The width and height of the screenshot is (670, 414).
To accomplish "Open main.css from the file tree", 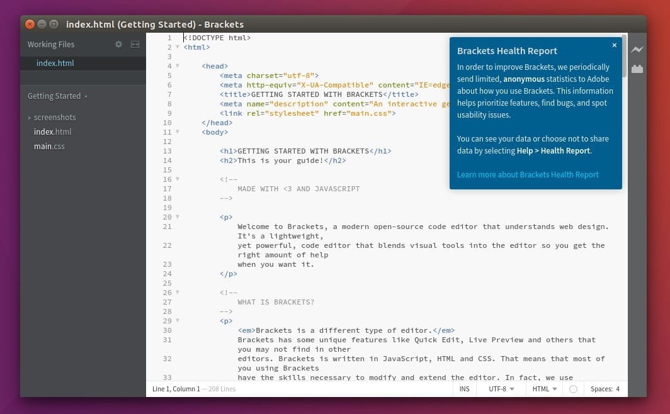I will (49, 147).
